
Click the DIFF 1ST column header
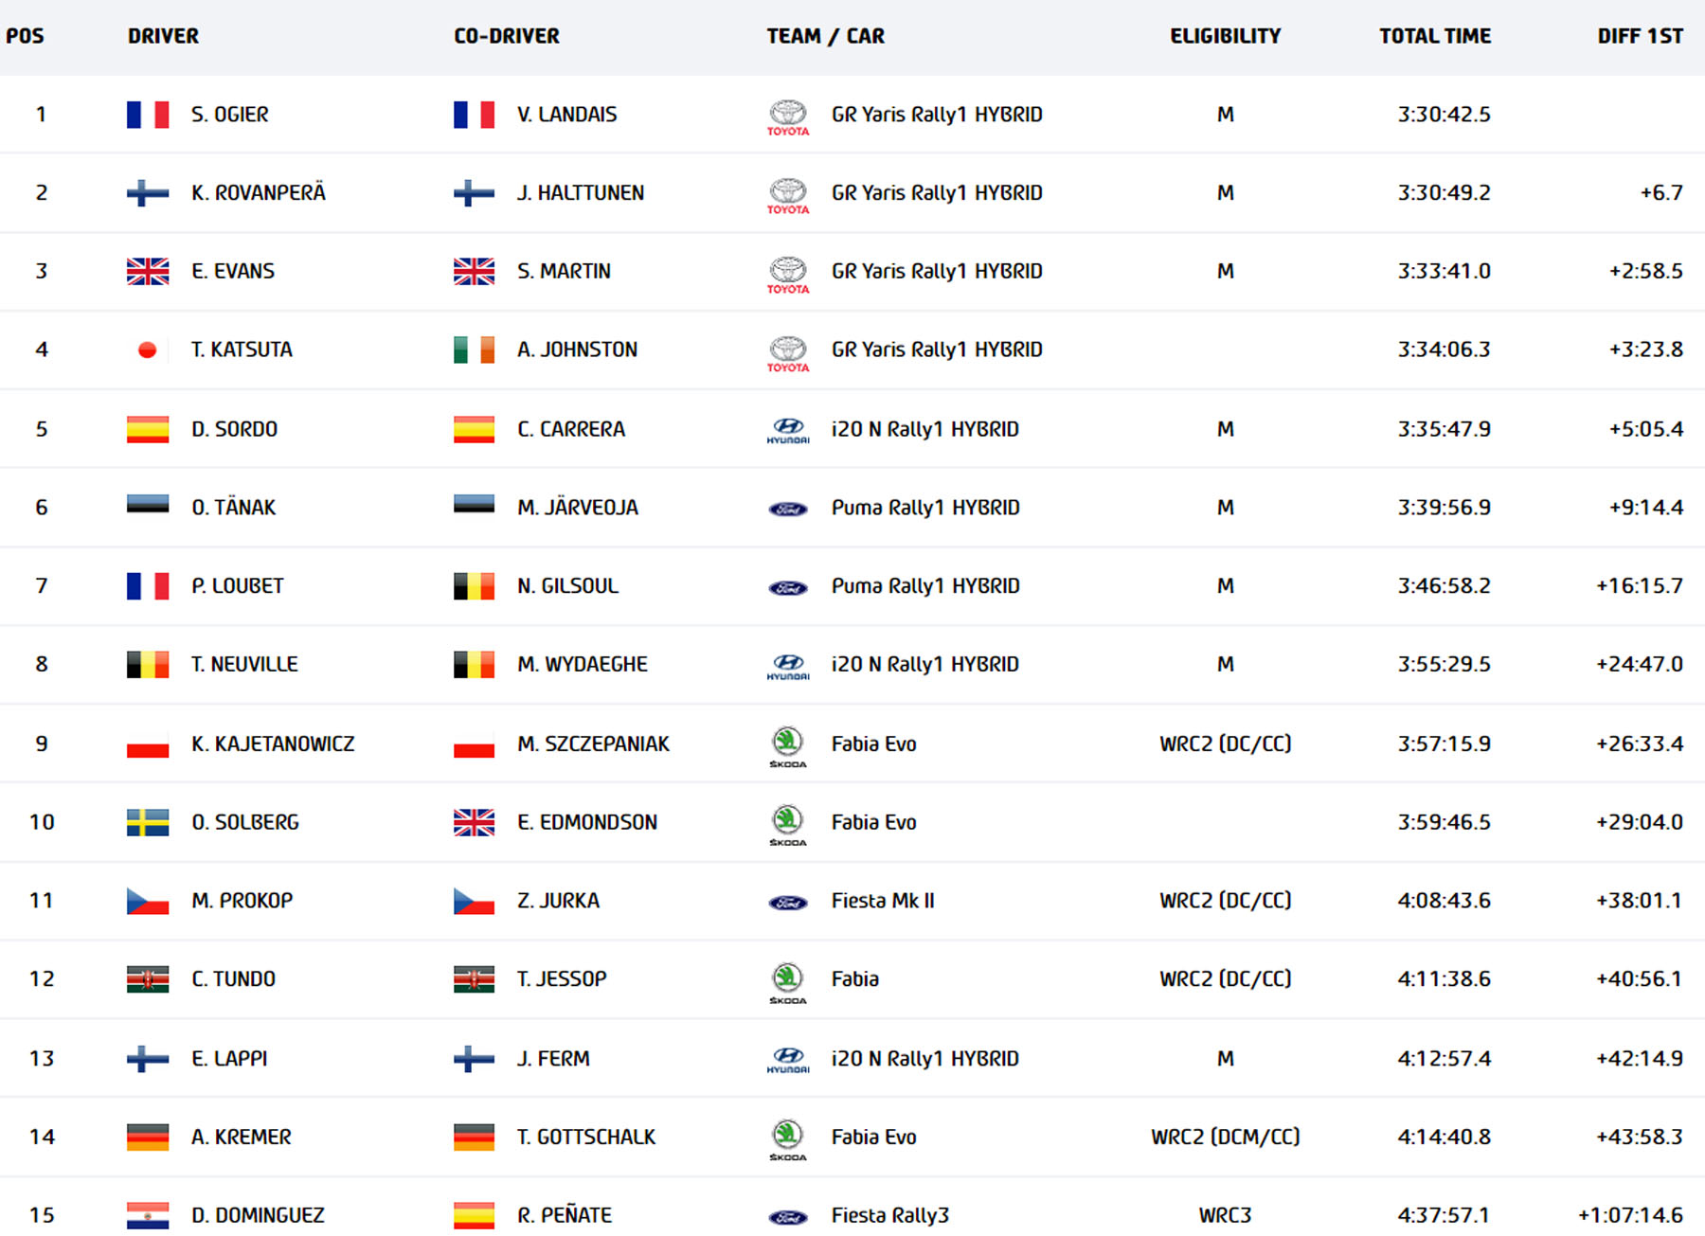tap(1640, 36)
